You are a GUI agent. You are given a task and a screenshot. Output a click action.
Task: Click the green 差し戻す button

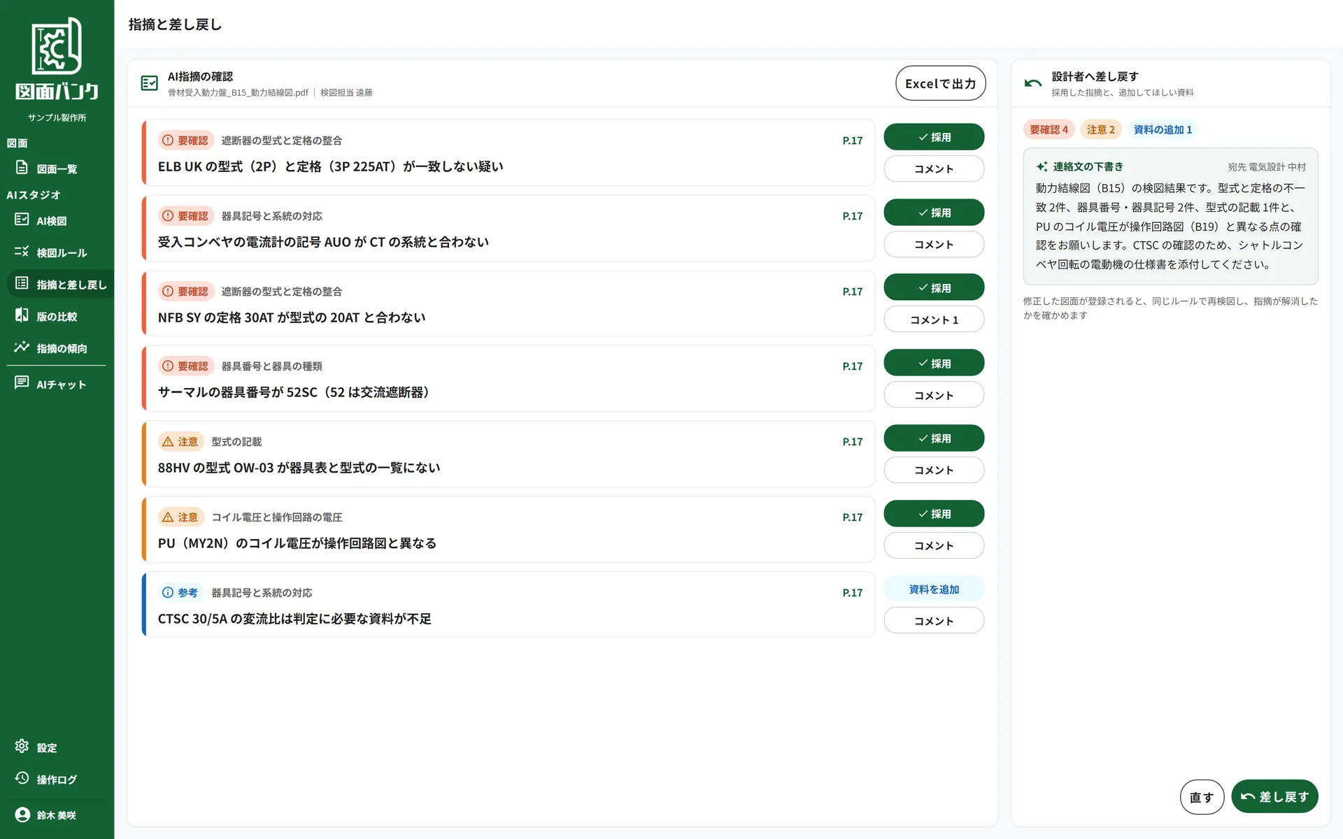click(1274, 796)
